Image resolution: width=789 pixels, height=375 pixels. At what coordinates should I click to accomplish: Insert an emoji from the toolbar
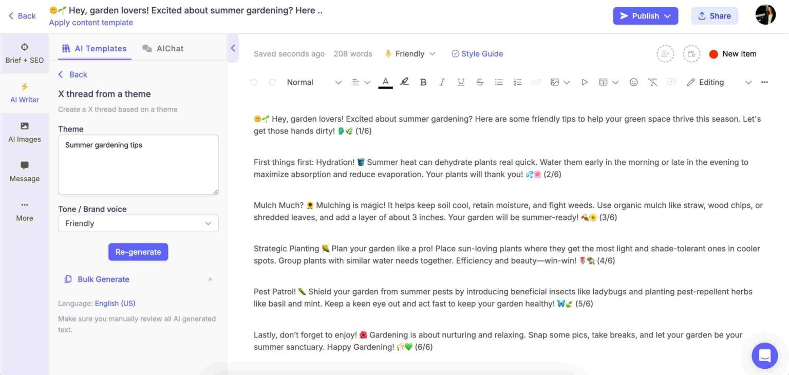[x=633, y=82]
